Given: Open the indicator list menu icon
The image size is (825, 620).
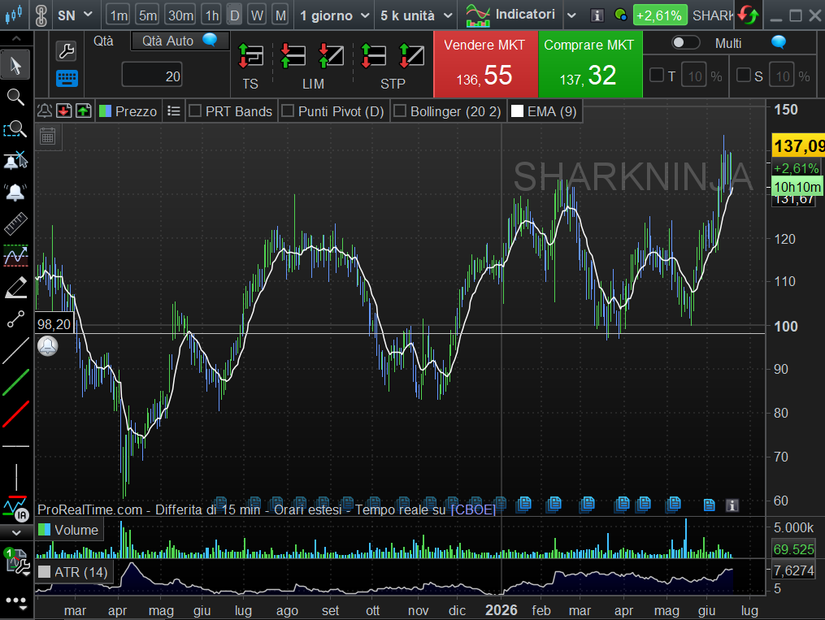Looking at the screenshot, I should 174,111.
